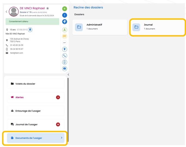Open Volets du dossier menu item
Viewport: 186px width, 147px height.
click(36, 84)
